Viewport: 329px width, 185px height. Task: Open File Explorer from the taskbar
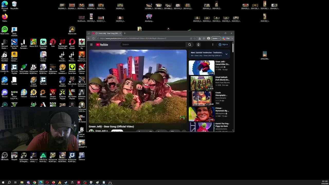click(22, 182)
